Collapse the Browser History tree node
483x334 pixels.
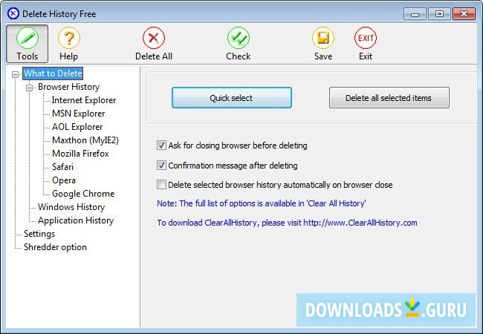pos(29,88)
